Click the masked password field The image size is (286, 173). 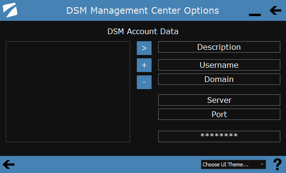click(x=219, y=137)
